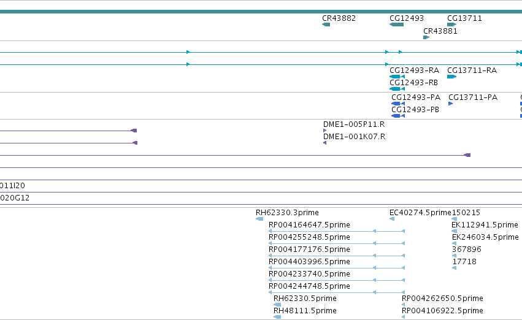Click the CR43882 gene arrow glyph

pyautogui.click(x=326, y=25)
